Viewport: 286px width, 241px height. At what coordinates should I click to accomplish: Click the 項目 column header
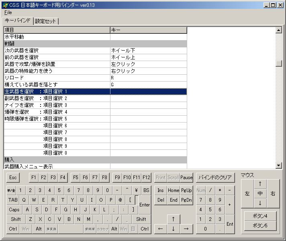57,30
